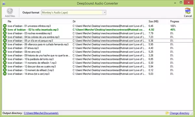Click the Progress column header
Viewport: 195px width, 117px height.
click(175, 21)
